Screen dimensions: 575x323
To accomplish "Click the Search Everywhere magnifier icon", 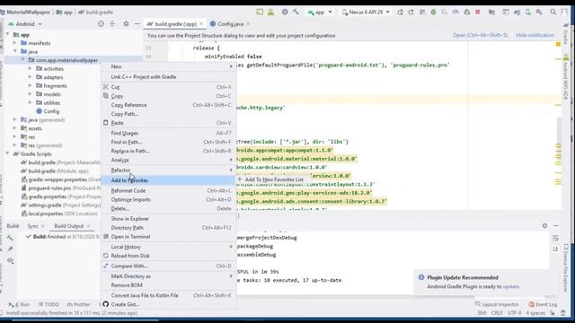I will coord(553,12).
